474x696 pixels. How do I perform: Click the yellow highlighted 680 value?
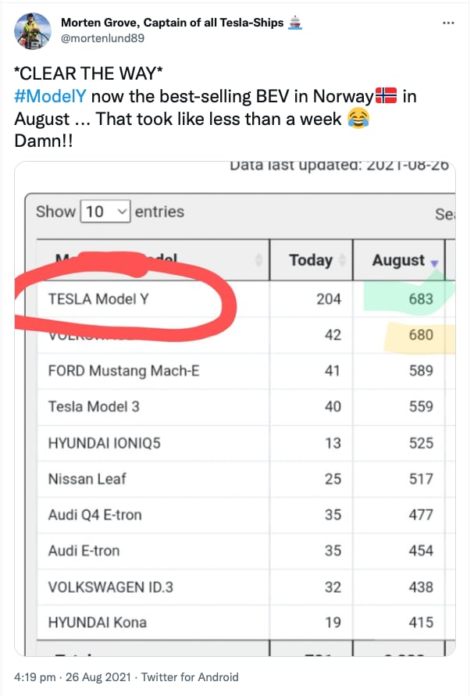pyautogui.click(x=421, y=334)
